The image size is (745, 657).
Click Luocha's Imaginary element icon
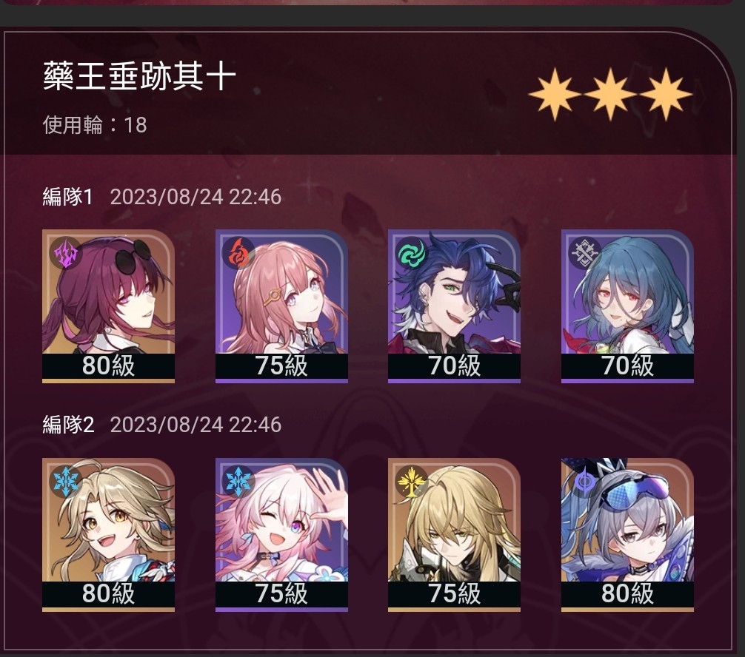coord(412,482)
